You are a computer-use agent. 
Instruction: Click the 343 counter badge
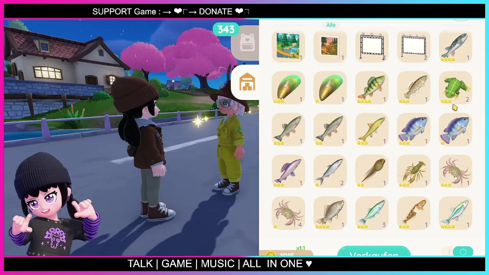pos(226,29)
